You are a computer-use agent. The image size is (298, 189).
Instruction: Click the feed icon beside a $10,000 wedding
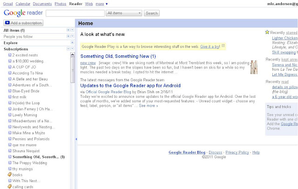10,61
